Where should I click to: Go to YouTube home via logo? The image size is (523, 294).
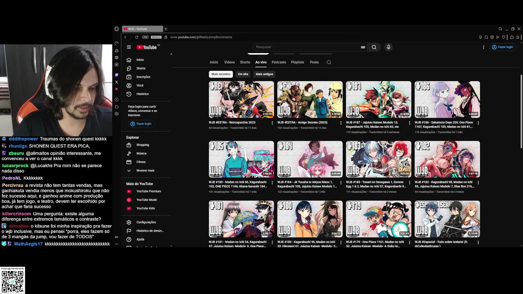pos(147,47)
